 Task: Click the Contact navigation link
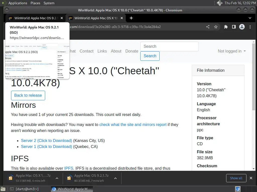point(87,51)
